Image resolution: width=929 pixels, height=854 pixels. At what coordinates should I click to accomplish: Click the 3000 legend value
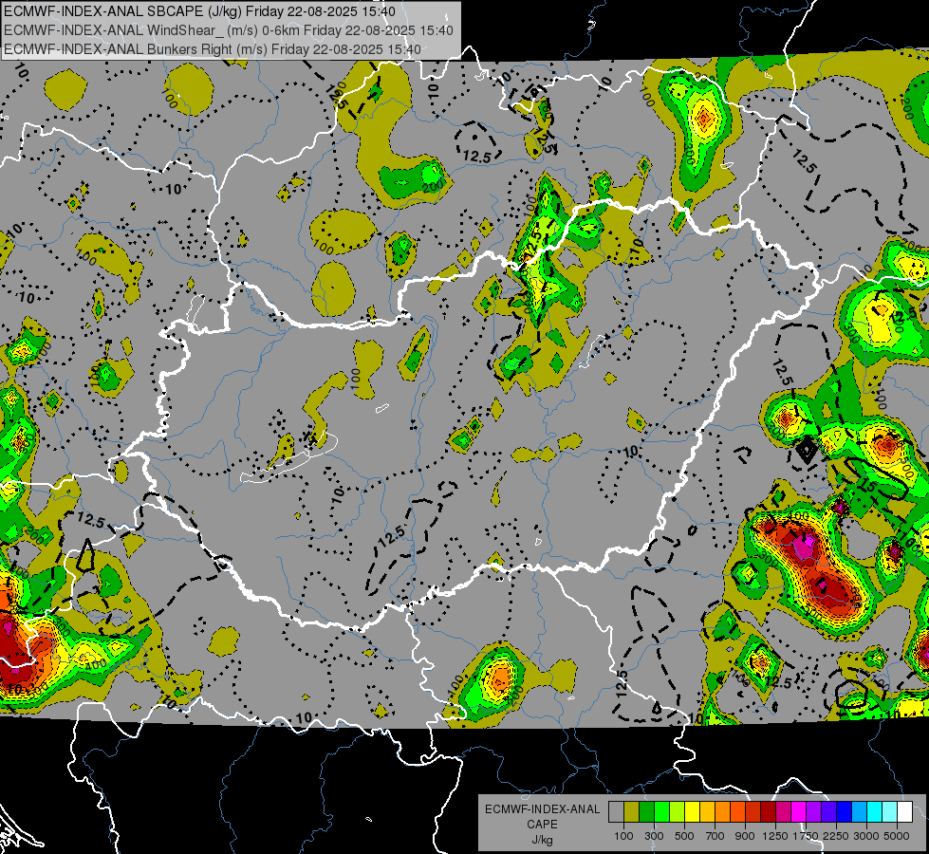[866, 836]
